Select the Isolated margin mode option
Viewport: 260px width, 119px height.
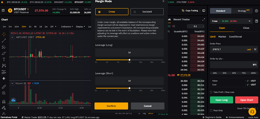pos(147,12)
